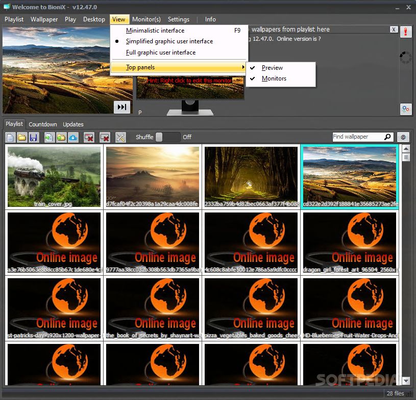Click the playlist scrollbar up arrow
Screen dimensions: 416x400
coord(406,149)
